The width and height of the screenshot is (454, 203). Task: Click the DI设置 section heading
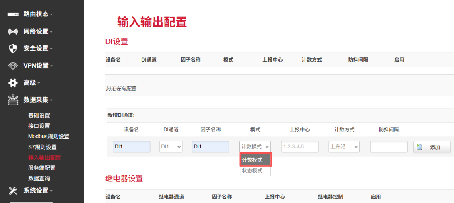[116, 42]
